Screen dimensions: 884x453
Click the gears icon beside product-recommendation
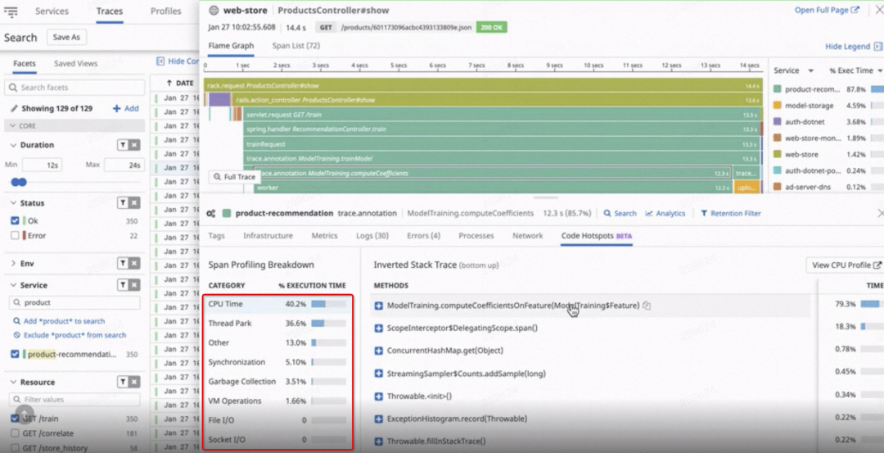[211, 213]
